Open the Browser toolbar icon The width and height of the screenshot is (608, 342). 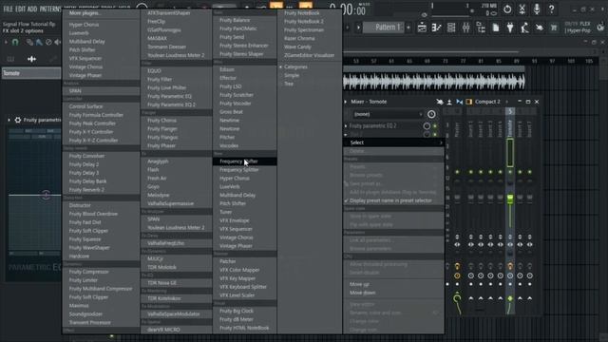[481, 28]
